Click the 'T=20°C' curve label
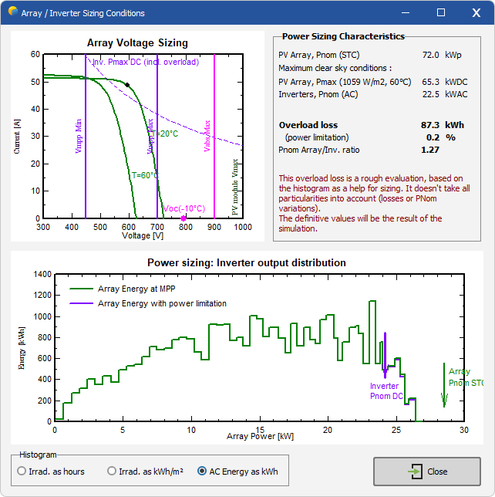Screen dimensions: 495x497 [165, 134]
